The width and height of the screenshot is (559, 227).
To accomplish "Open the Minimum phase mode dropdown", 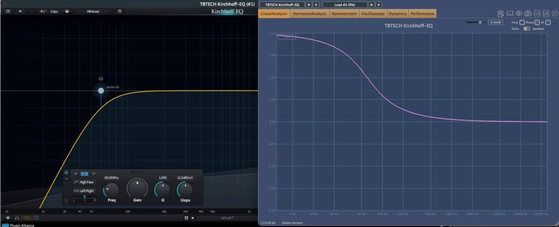I will pyautogui.click(x=93, y=11).
